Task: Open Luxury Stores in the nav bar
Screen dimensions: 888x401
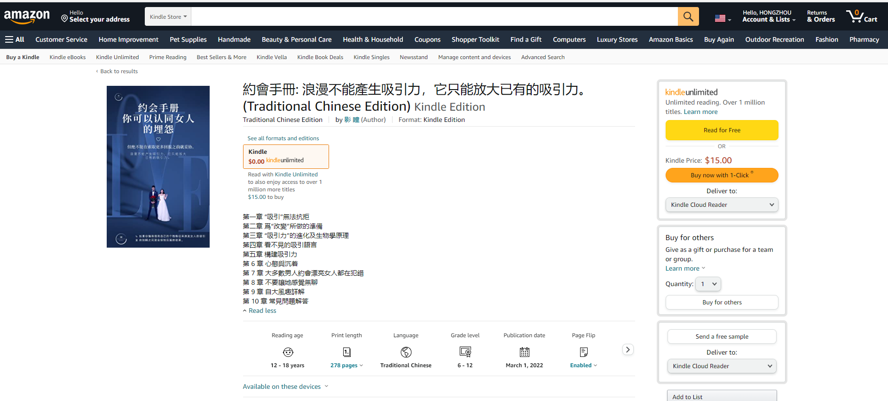Action: point(617,39)
